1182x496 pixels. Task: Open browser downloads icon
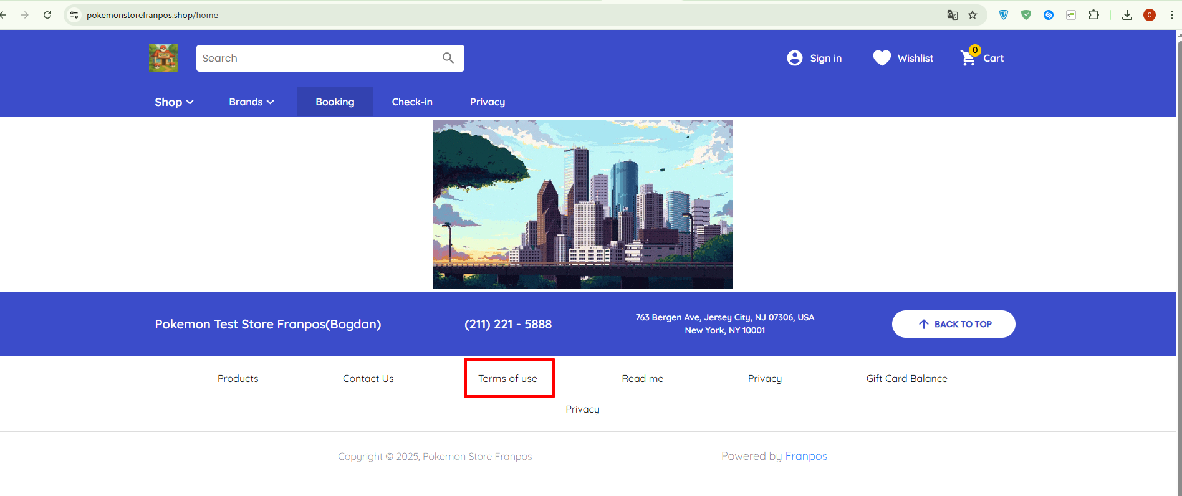point(1127,15)
